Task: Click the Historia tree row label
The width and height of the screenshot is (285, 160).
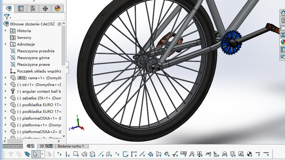Action: 24,31
